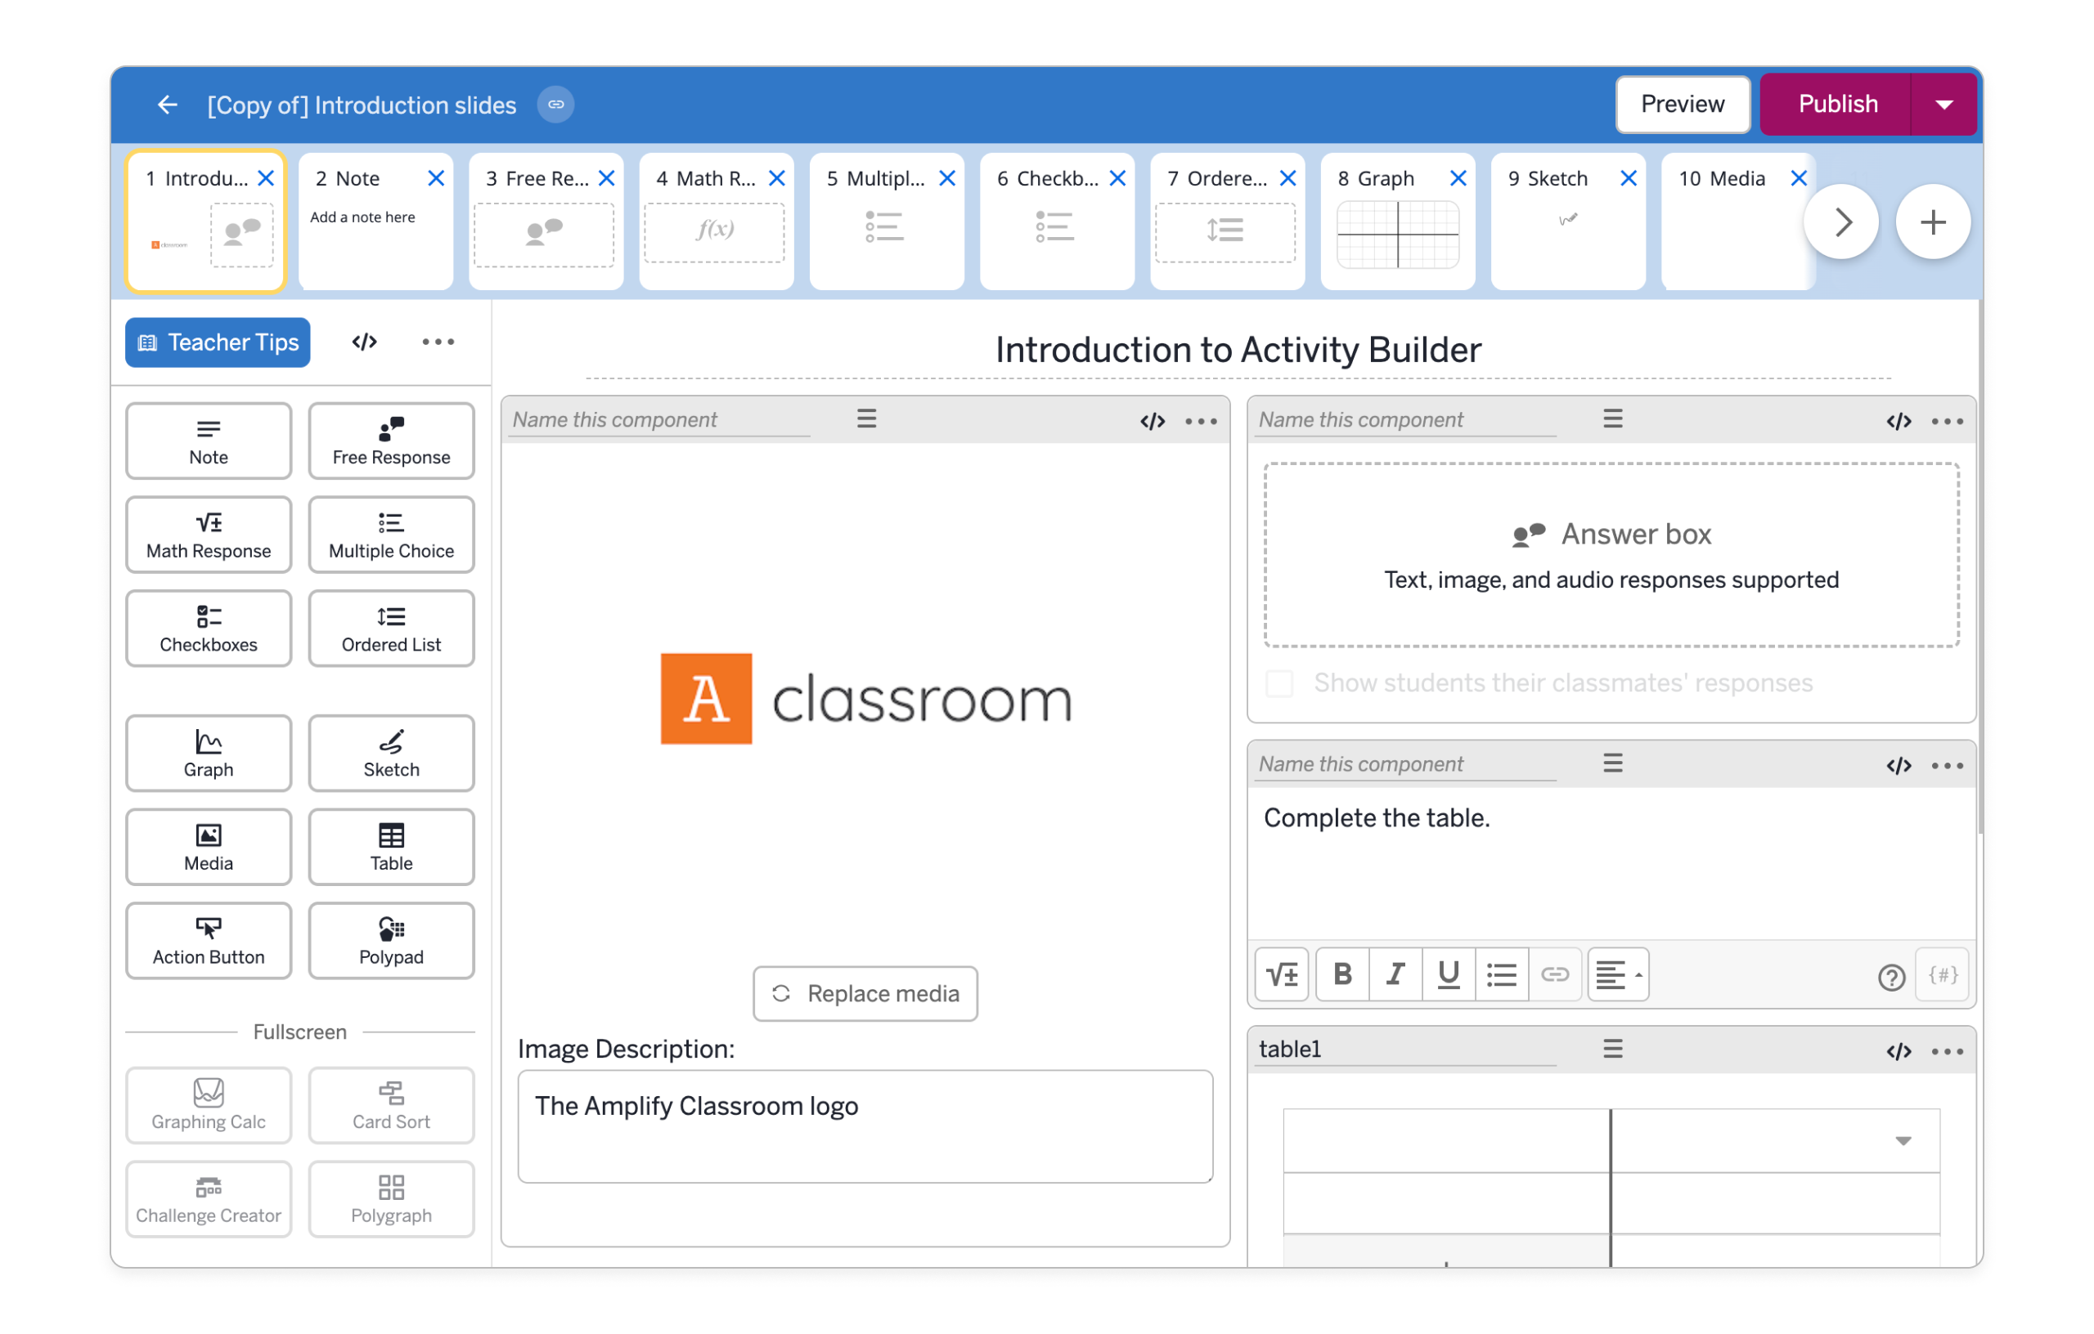Add a Note component
The image size is (2094, 1334).
click(x=209, y=441)
